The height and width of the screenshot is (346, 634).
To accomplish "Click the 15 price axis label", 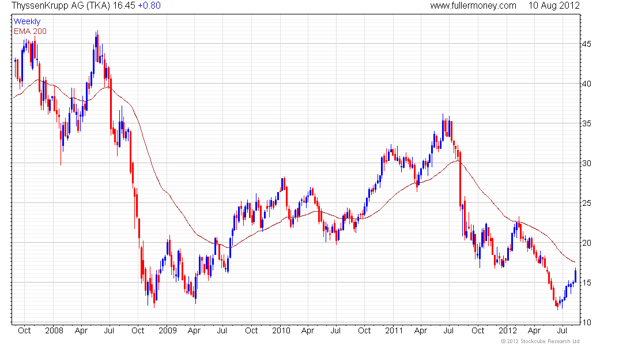I will pos(586,283).
